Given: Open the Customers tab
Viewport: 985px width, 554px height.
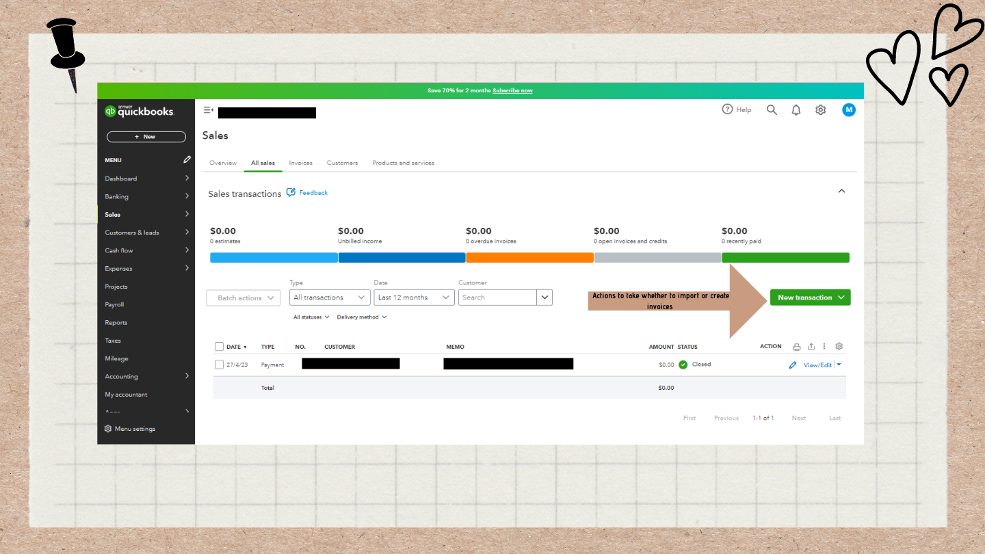Looking at the screenshot, I should (342, 163).
